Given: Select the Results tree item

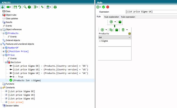Looking at the screenshot, I should [9, 22].
